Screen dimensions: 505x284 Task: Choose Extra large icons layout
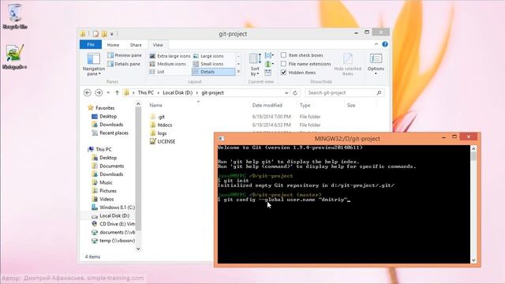[170, 56]
